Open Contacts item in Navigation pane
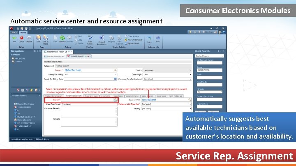Viewport: 296px width, 166px height. point(17,61)
